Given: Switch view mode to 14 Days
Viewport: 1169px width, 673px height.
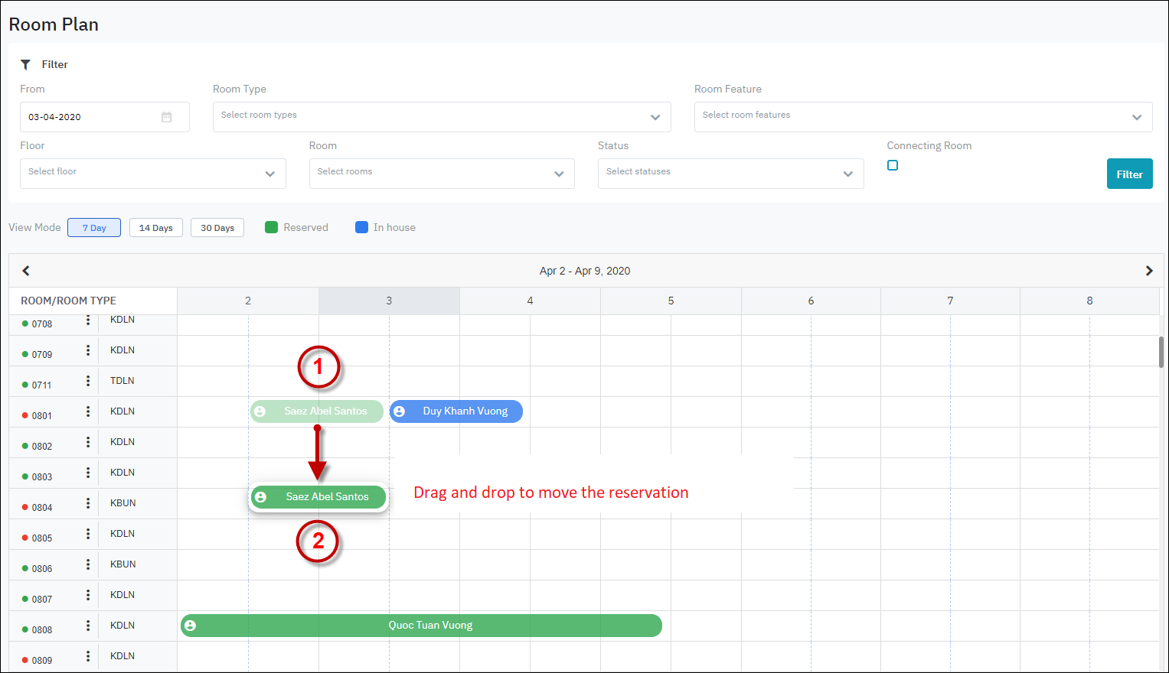Looking at the screenshot, I should click(156, 228).
